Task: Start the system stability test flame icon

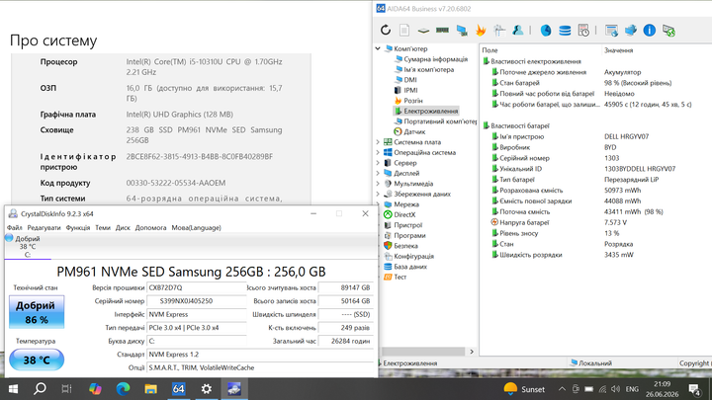Action: (481, 31)
